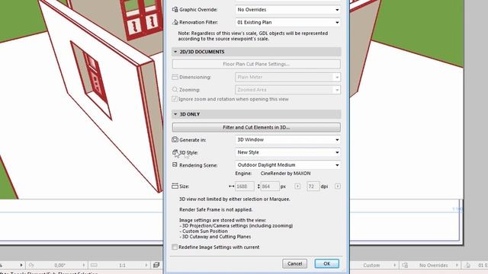Screen dimensions: 488x274
Task: Click the 3D view not limited note
Action: point(235,199)
